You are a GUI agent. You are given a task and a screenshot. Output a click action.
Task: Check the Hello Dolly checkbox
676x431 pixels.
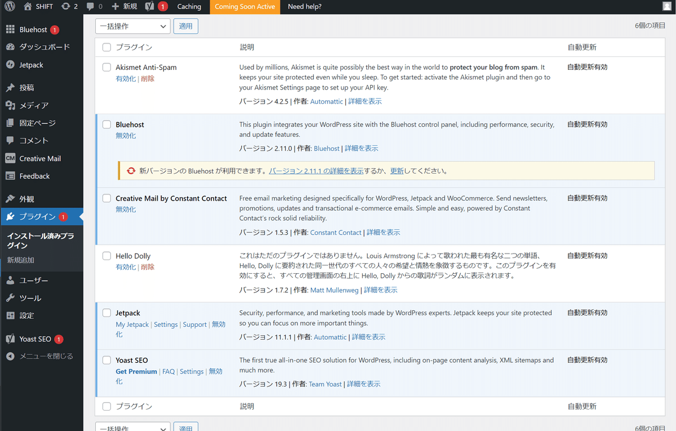[106, 256]
